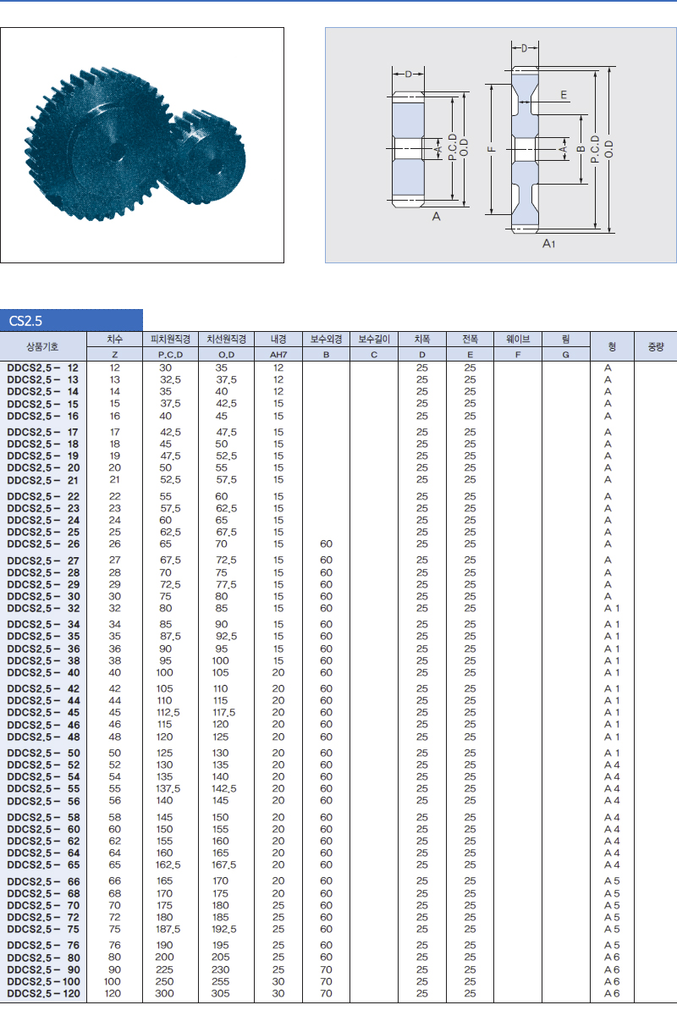The image size is (677, 1016).
Task: Select product code DDCS2.5-26
Action: coord(42,544)
